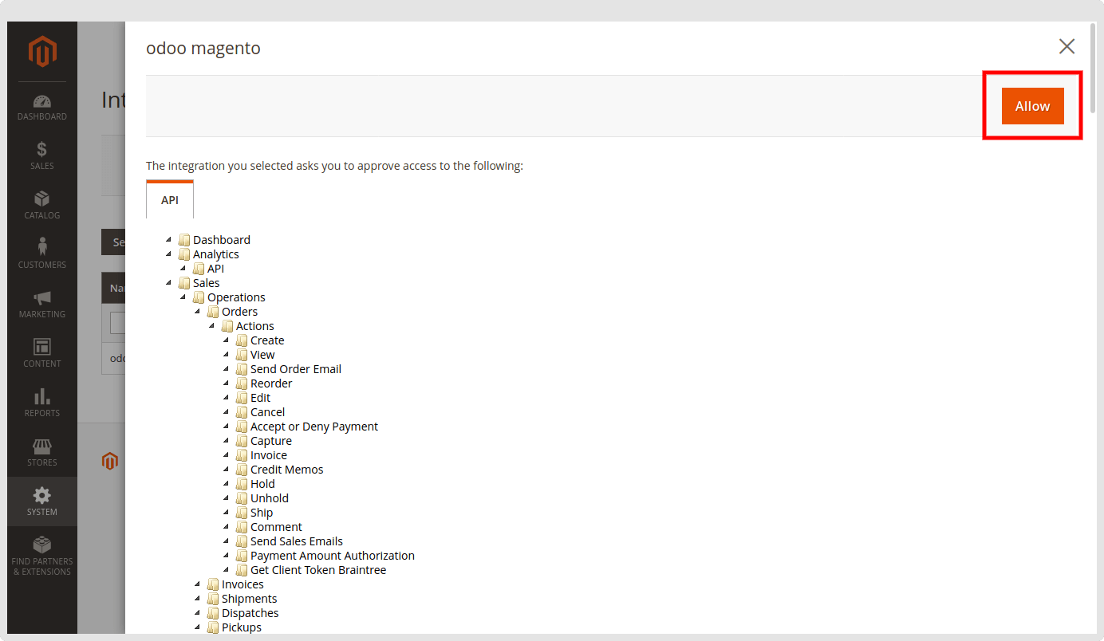The width and height of the screenshot is (1104, 641).
Task: Select the API item under Analytics
Action: click(215, 269)
